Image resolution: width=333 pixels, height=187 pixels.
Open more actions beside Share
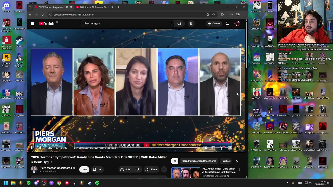[x=164, y=169]
